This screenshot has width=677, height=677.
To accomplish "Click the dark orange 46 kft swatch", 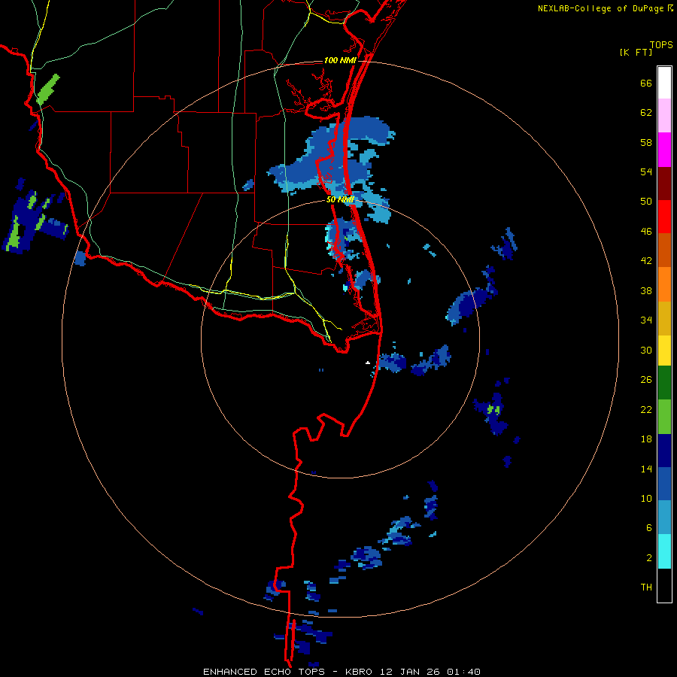I will [x=664, y=250].
